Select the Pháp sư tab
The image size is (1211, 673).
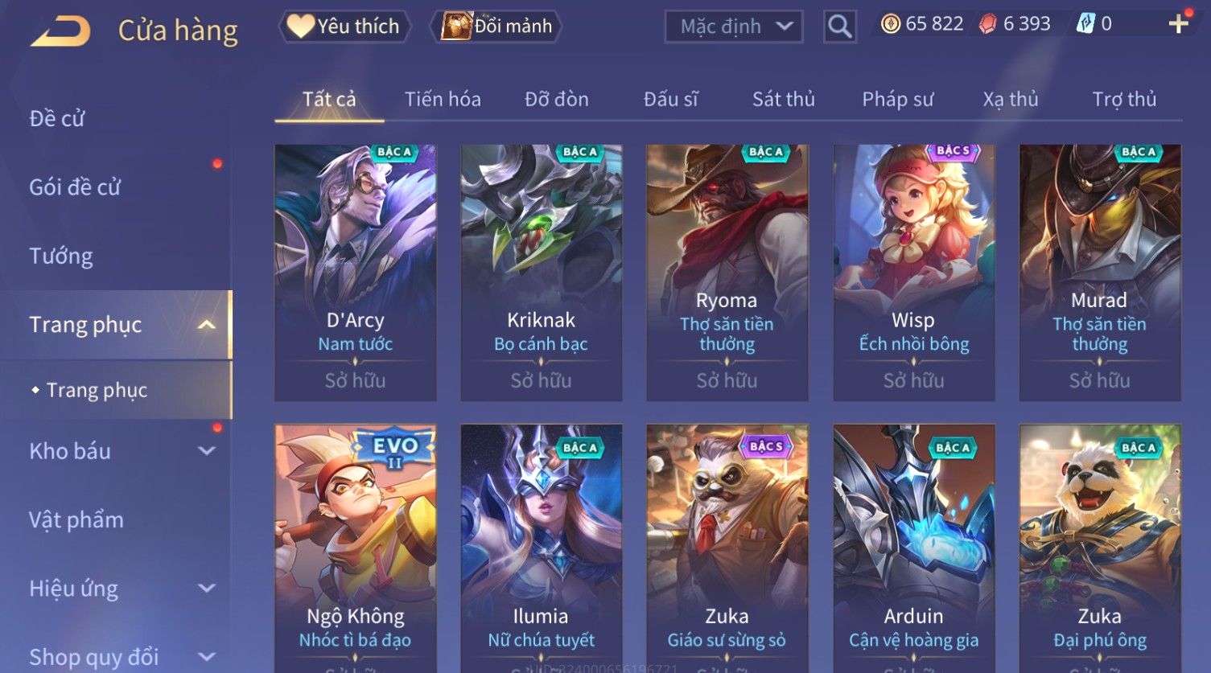pos(897,99)
